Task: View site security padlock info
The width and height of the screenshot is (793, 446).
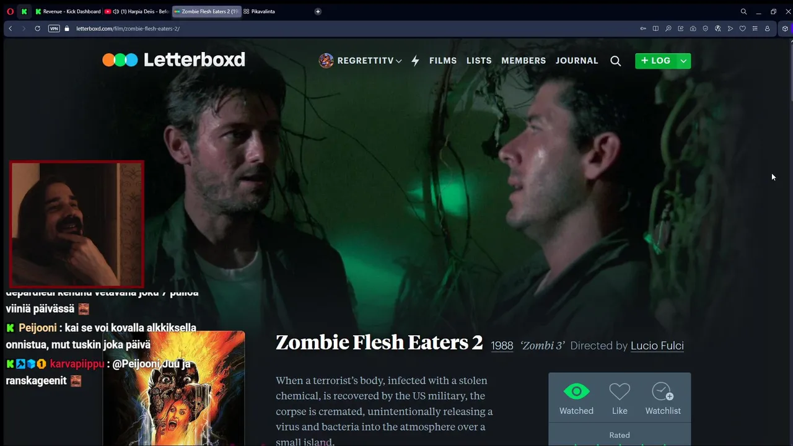Action: point(67,28)
